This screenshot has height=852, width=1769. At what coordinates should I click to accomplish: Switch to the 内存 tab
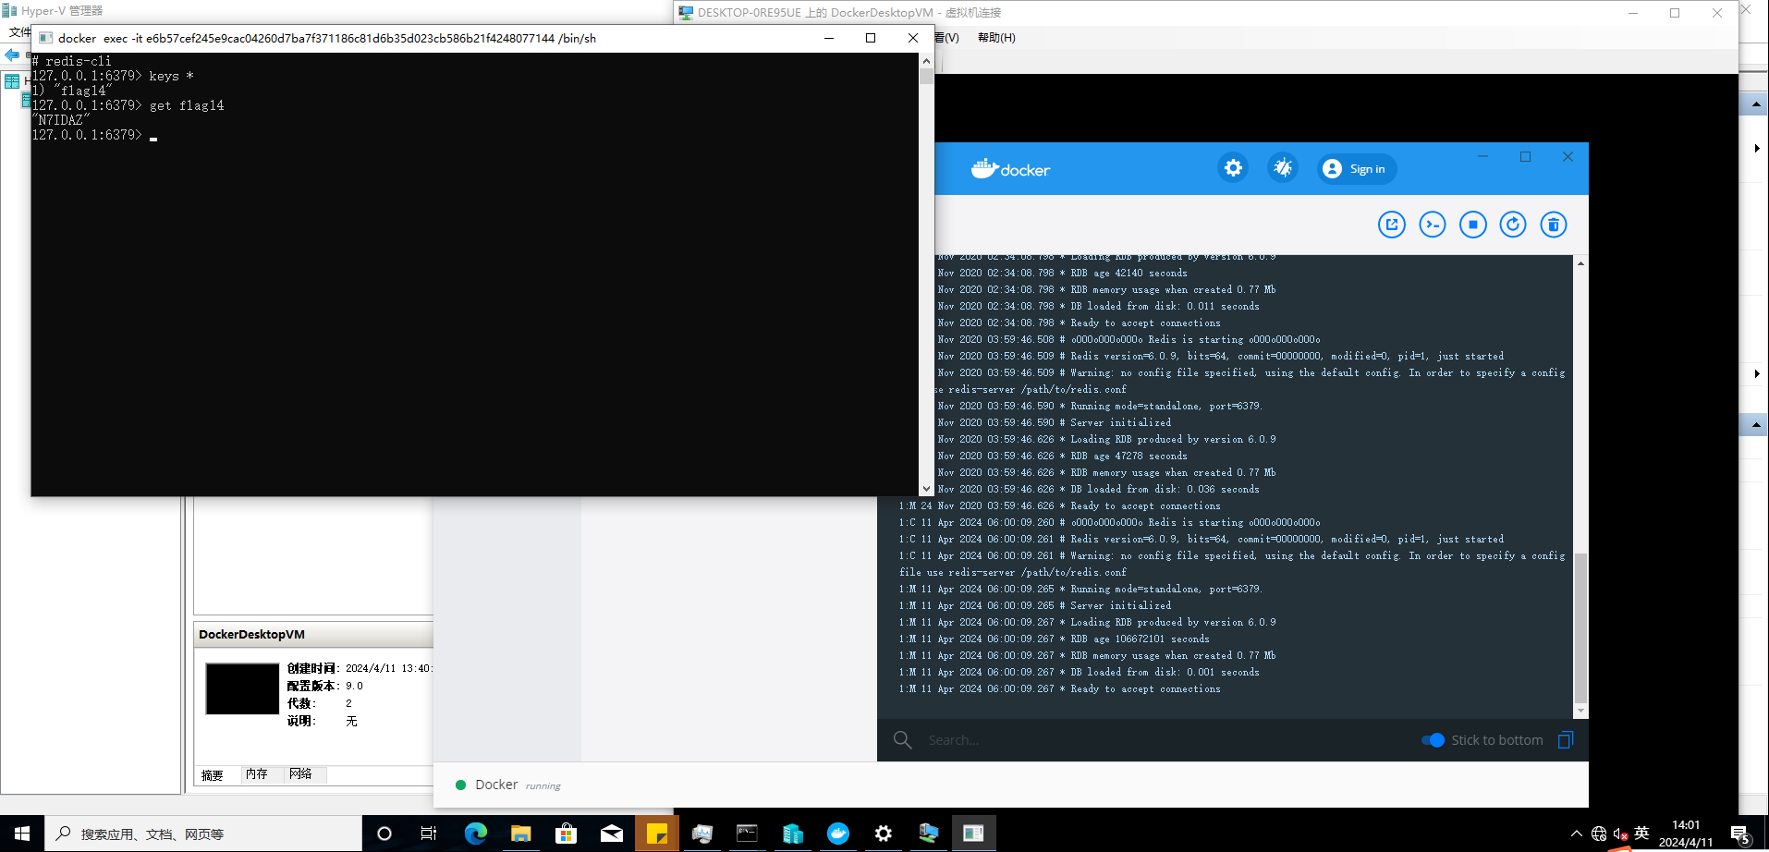(257, 774)
